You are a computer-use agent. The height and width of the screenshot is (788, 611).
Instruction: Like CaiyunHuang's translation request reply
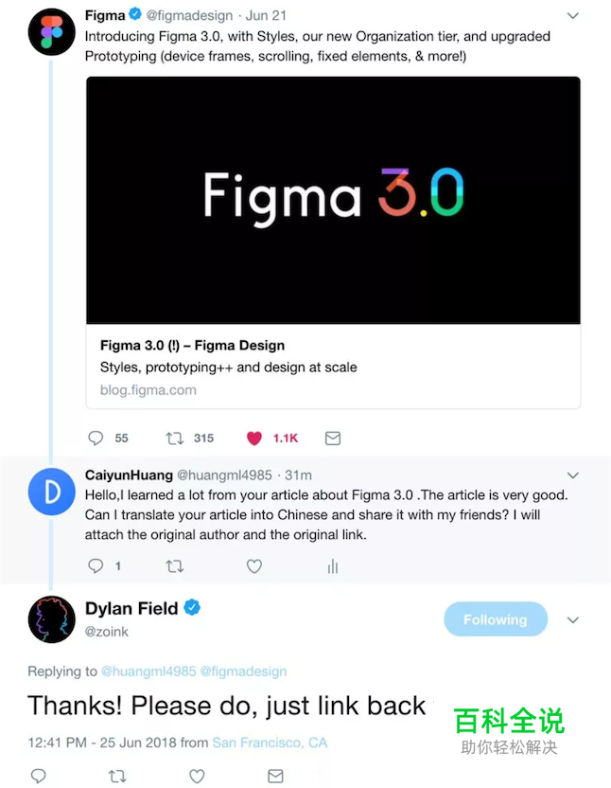253,565
